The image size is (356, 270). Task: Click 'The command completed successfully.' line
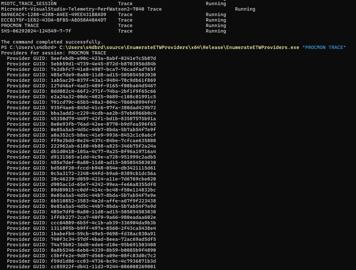tap(52, 42)
